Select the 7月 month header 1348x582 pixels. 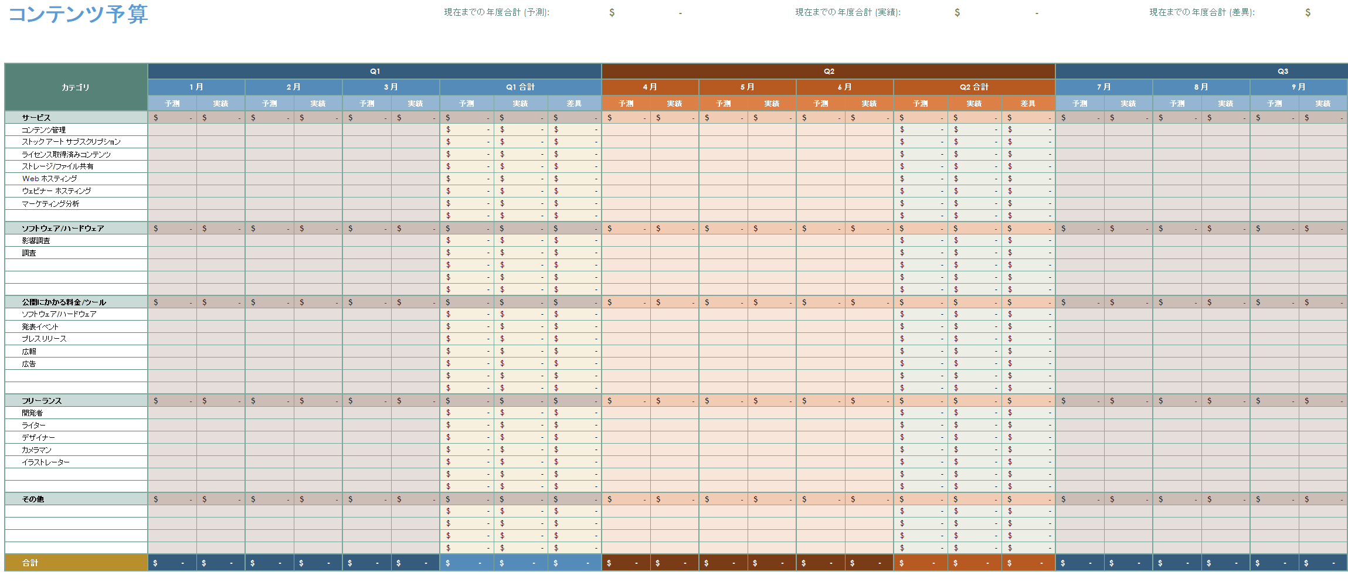pos(1103,87)
